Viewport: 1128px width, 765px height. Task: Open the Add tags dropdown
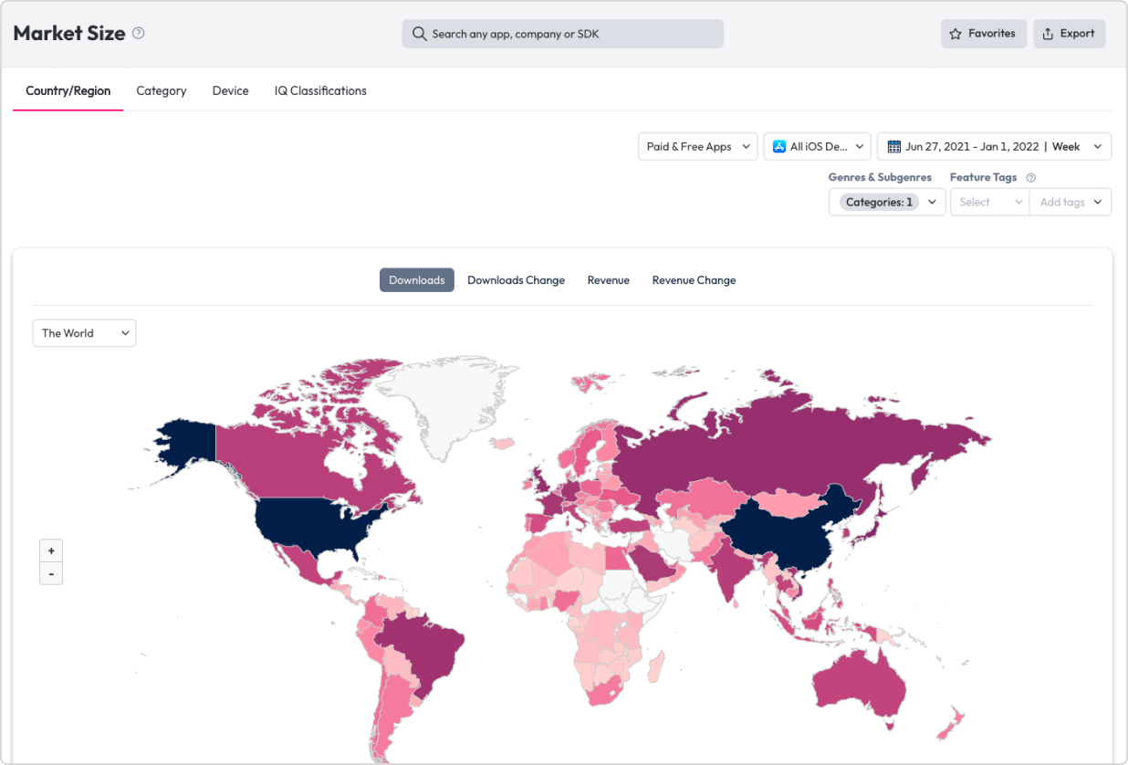tap(1070, 202)
